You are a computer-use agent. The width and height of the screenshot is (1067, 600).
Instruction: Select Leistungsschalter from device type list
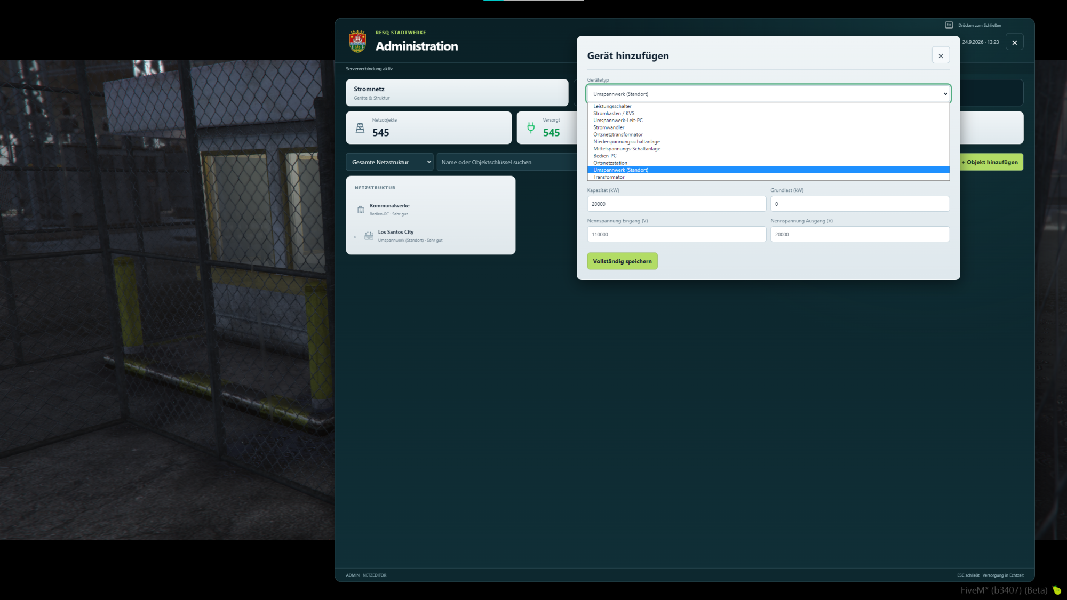coord(768,106)
